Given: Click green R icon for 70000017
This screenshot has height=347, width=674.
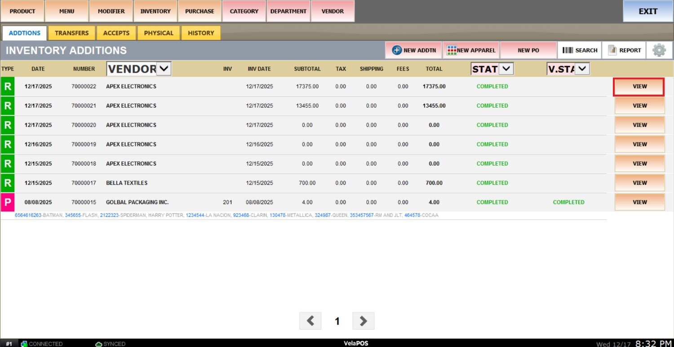Looking at the screenshot, I should [8, 183].
